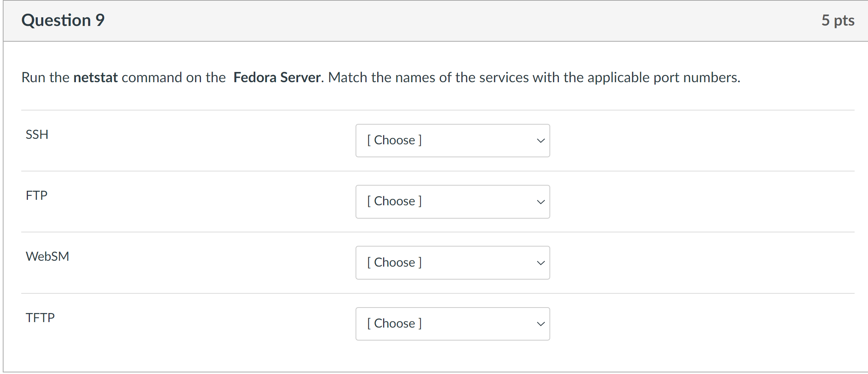Click the bold netstat word

[x=96, y=77]
